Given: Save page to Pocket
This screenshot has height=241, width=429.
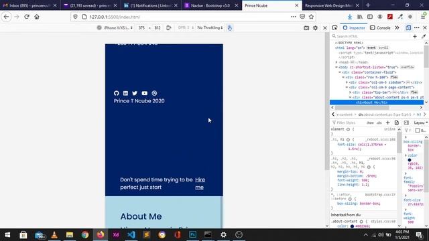Looking at the screenshot, I should [x=302, y=17].
